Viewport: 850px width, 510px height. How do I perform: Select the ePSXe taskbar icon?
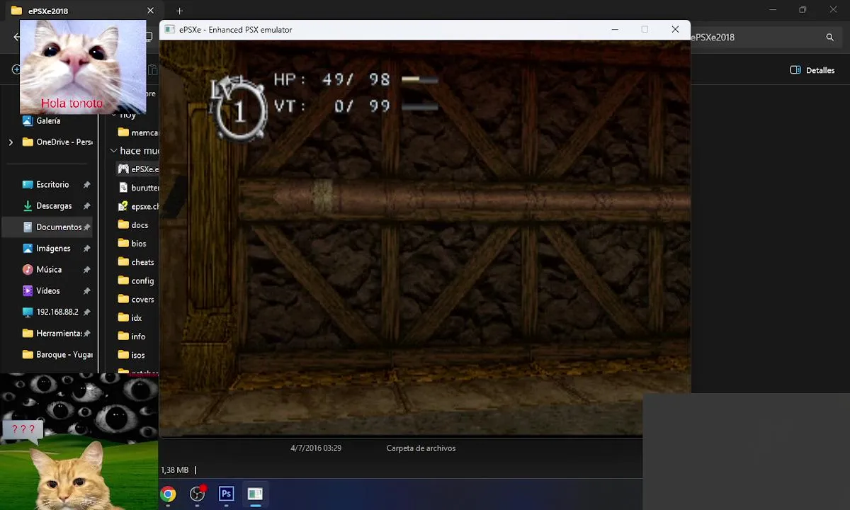click(x=255, y=494)
